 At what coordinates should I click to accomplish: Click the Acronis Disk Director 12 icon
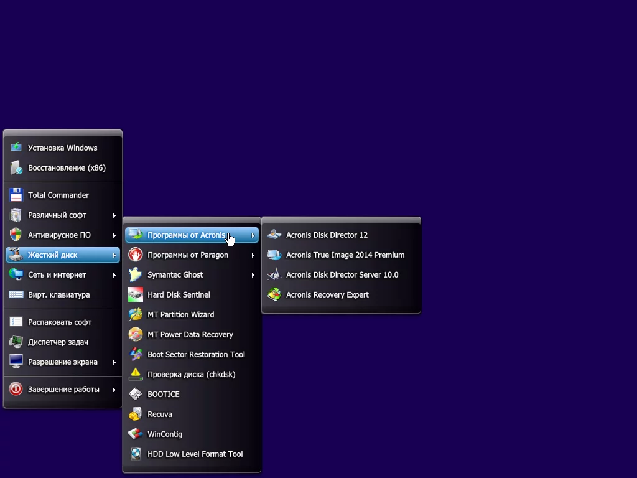click(x=274, y=235)
